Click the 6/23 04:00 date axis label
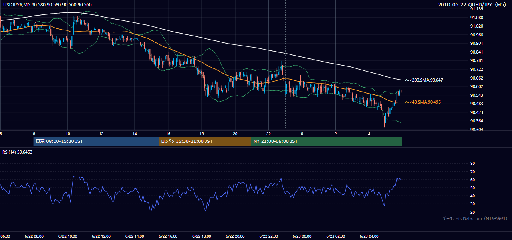Viewport: 512px width, 240px height. (369, 236)
